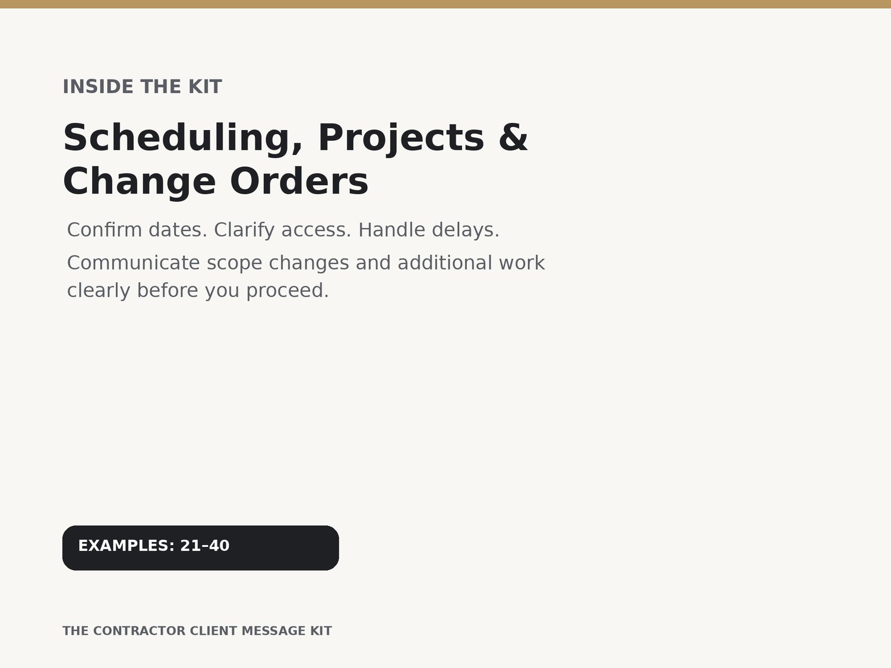Click the word Projects in the headline

[x=401, y=138]
